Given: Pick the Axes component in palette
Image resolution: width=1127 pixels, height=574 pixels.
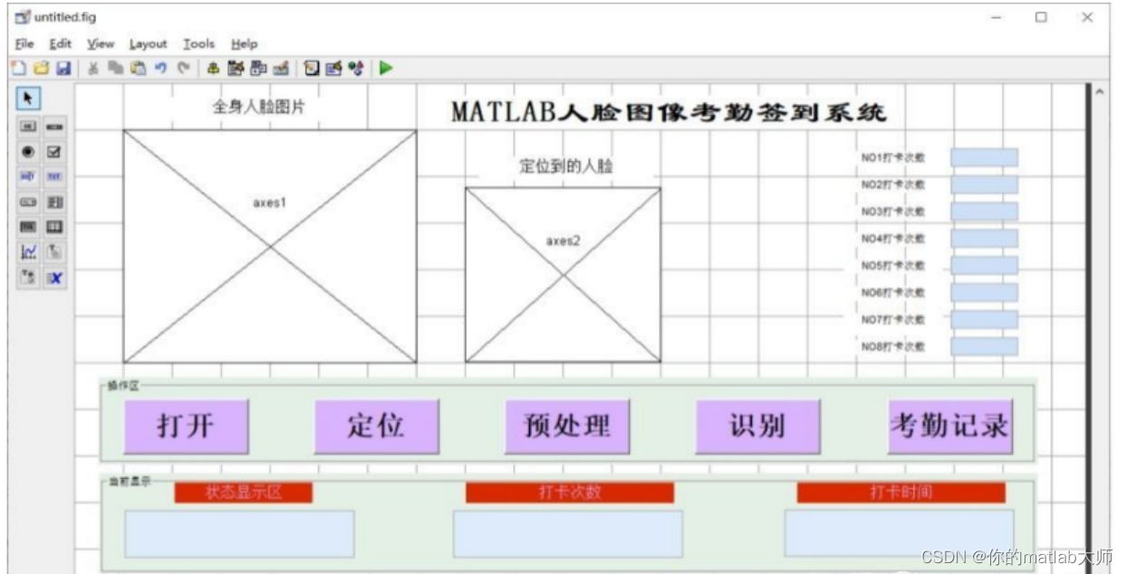Looking at the screenshot, I should pos(28,253).
